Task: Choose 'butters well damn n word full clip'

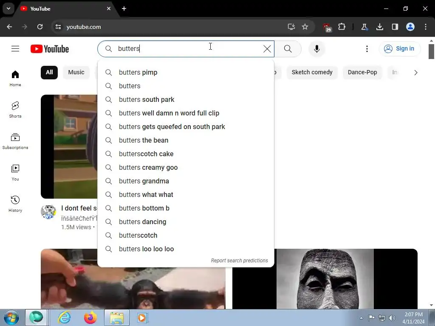Action: 186,113
